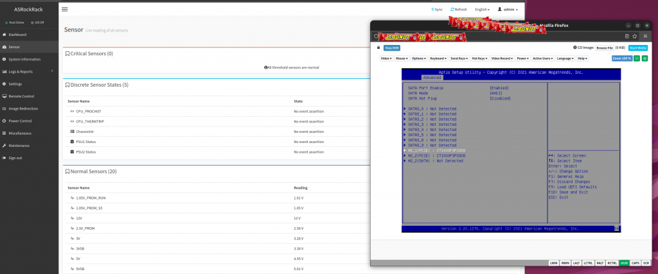Click the 12V sensor row name

pyautogui.click(x=80, y=218)
